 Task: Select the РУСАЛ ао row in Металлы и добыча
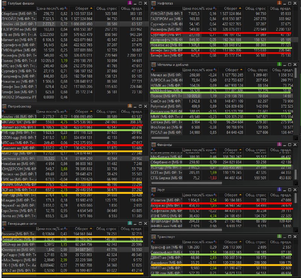point(222,132)
